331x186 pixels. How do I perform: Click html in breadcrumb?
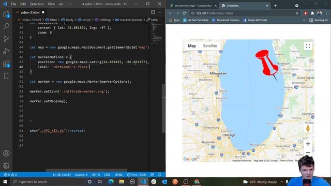tap(51, 20)
